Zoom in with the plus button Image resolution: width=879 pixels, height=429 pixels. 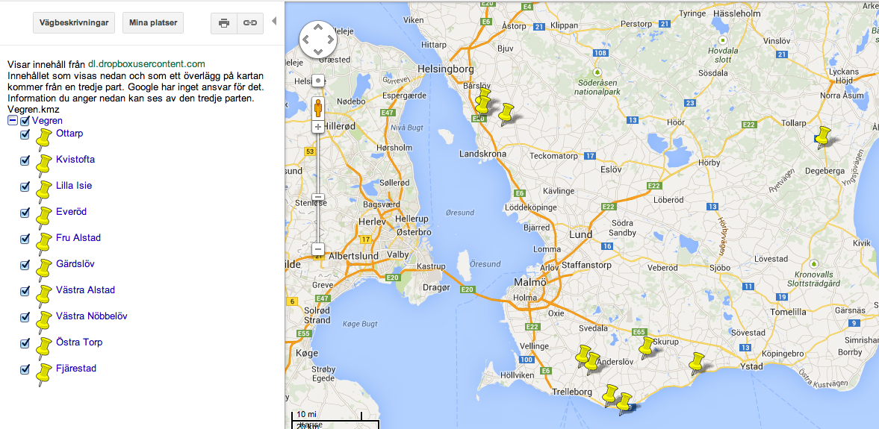(318, 127)
